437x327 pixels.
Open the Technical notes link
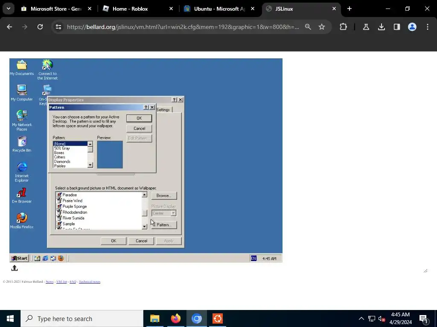pos(90,282)
